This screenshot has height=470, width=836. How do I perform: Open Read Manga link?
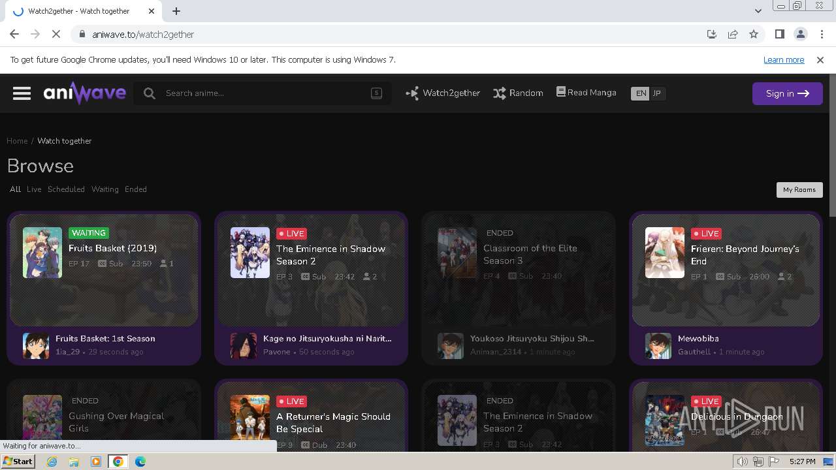click(586, 93)
